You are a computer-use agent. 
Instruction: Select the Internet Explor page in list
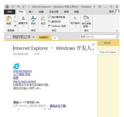pyautogui.click(x=108, y=52)
